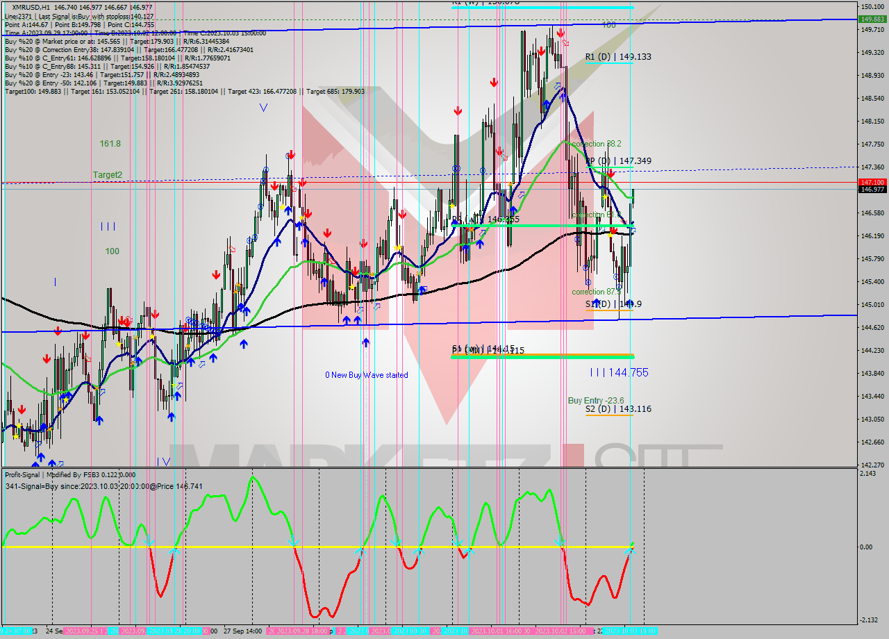Click the '0 New Buy Wave started' annotation
Viewport: 889px width, 639px height.
367,375
